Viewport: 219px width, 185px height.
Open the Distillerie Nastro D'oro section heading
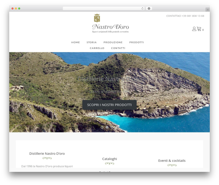pos(47,154)
